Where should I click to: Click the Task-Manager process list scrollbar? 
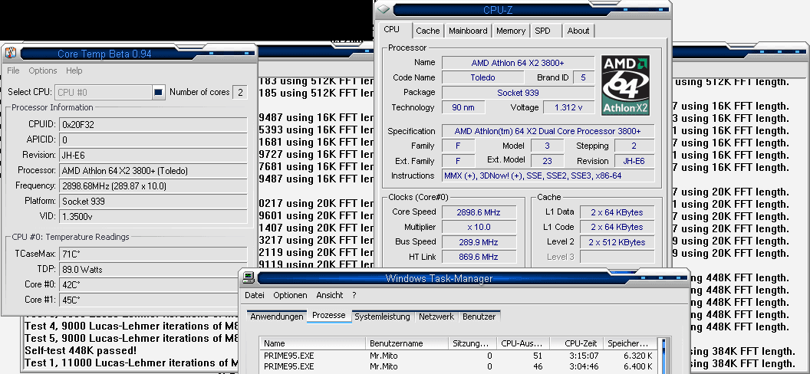pos(663,356)
